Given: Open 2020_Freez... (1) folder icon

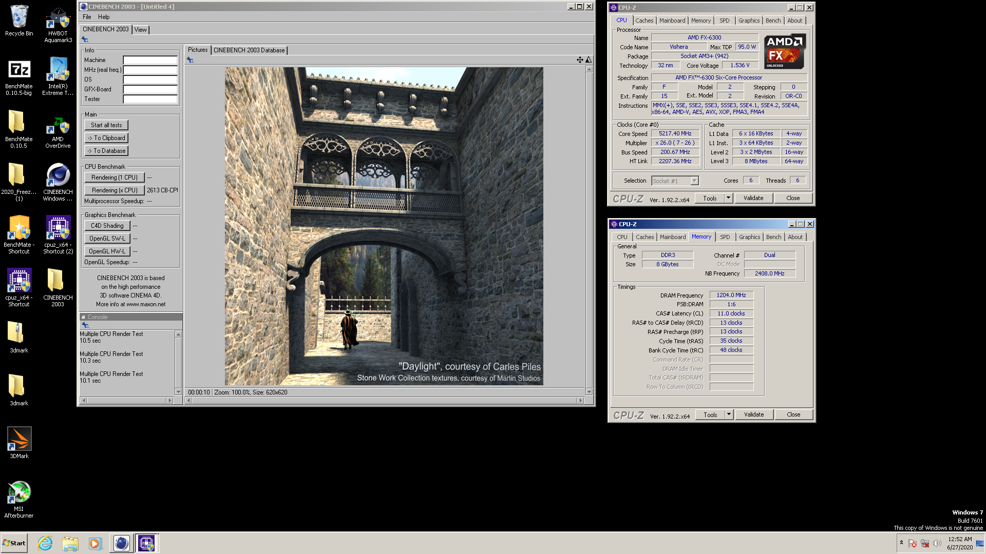Looking at the screenshot, I should pos(19,182).
